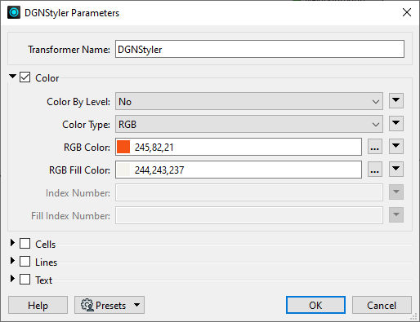Image resolution: width=420 pixels, height=322 pixels.
Task: Tick the Text checkbox
Action: click(x=25, y=280)
